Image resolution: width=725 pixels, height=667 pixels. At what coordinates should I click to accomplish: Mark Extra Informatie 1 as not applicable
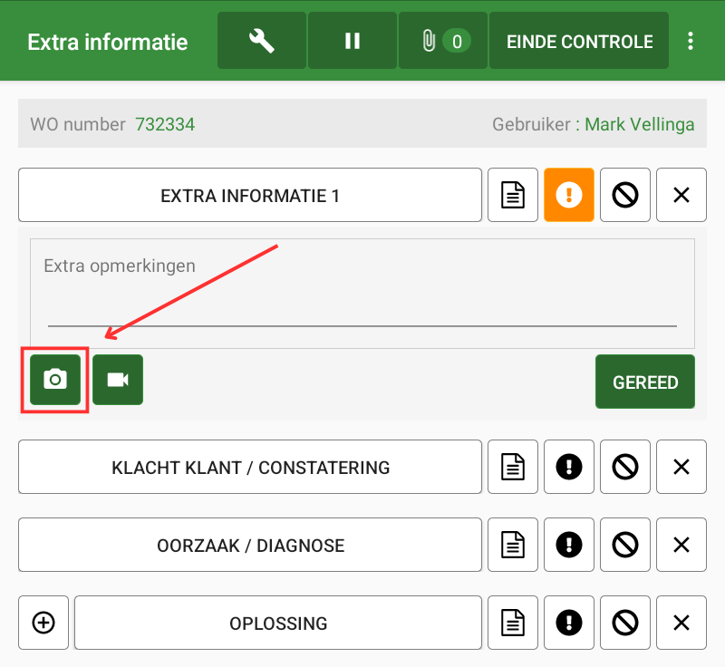(x=625, y=195)
